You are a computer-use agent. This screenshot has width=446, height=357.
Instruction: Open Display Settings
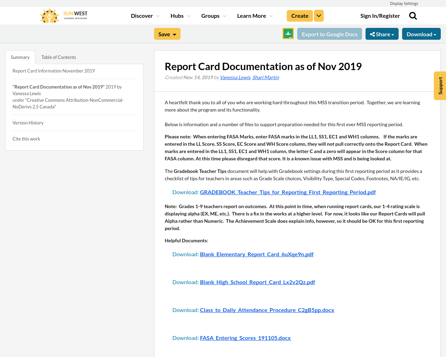click(x=404, y=3)
